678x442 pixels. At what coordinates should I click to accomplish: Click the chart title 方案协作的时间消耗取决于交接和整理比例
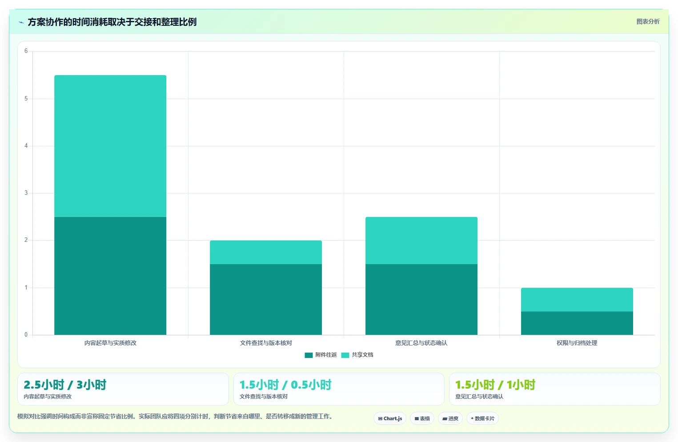coord(112,22)
